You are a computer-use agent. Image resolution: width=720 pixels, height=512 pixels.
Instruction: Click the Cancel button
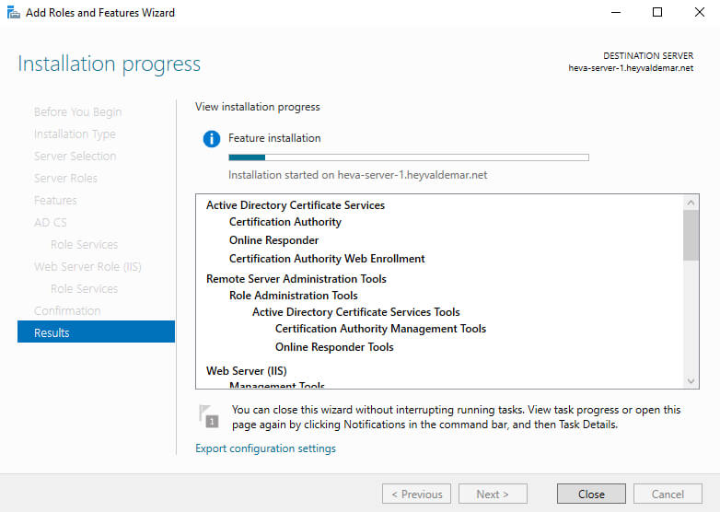pyautogui.click(x=668, y=495)
